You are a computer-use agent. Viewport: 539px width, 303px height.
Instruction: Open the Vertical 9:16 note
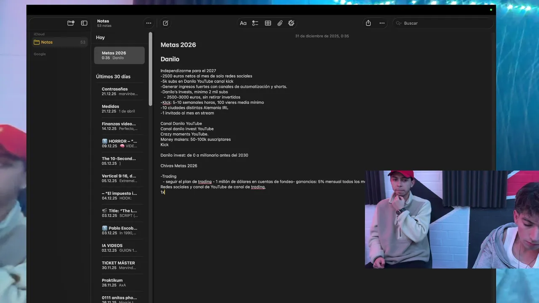pyautogui.click(x=119, y=178)
